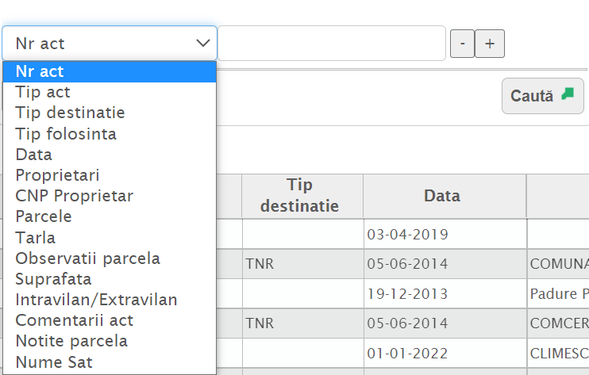
Task: Select Nr act option in list
Action: tap(110, 72)
